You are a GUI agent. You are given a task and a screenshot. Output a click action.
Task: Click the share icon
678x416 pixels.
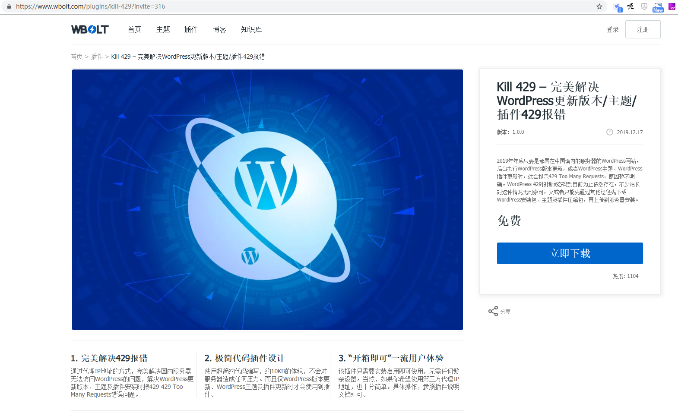(493, 311)
